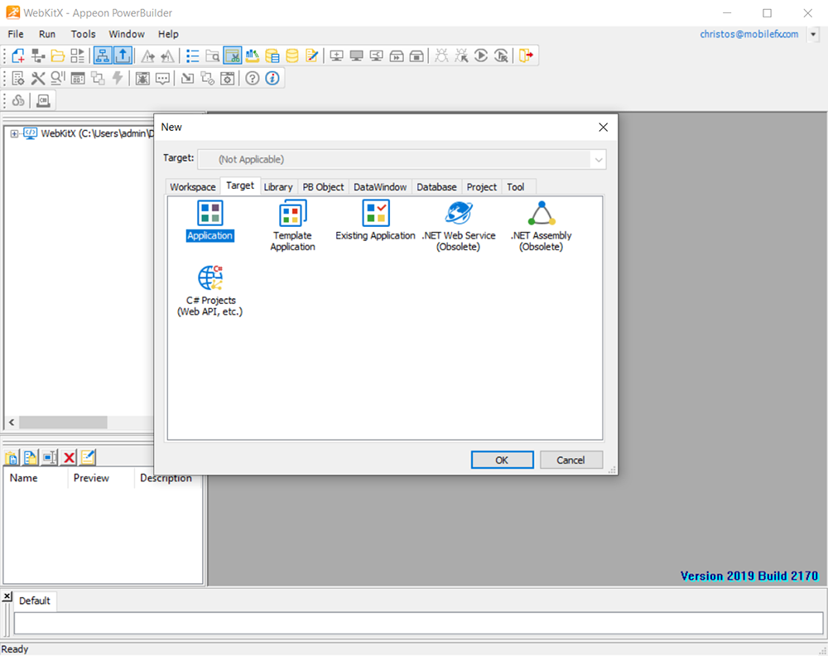The height and width of the screenshot is (656, 828).
Task: Open the Target dropdown in New dialog
Action: pyautogui.click(x=599, y=160)
